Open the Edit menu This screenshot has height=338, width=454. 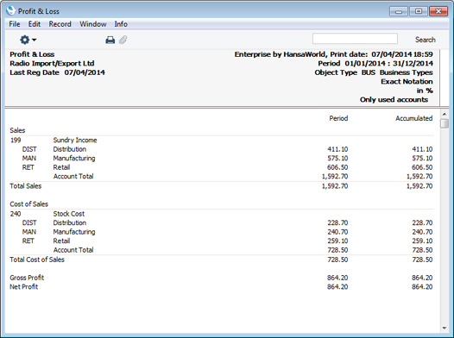(35, 24)
